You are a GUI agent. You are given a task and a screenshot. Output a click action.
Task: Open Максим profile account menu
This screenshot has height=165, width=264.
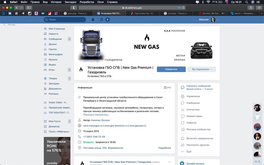[x=209, y=20]
